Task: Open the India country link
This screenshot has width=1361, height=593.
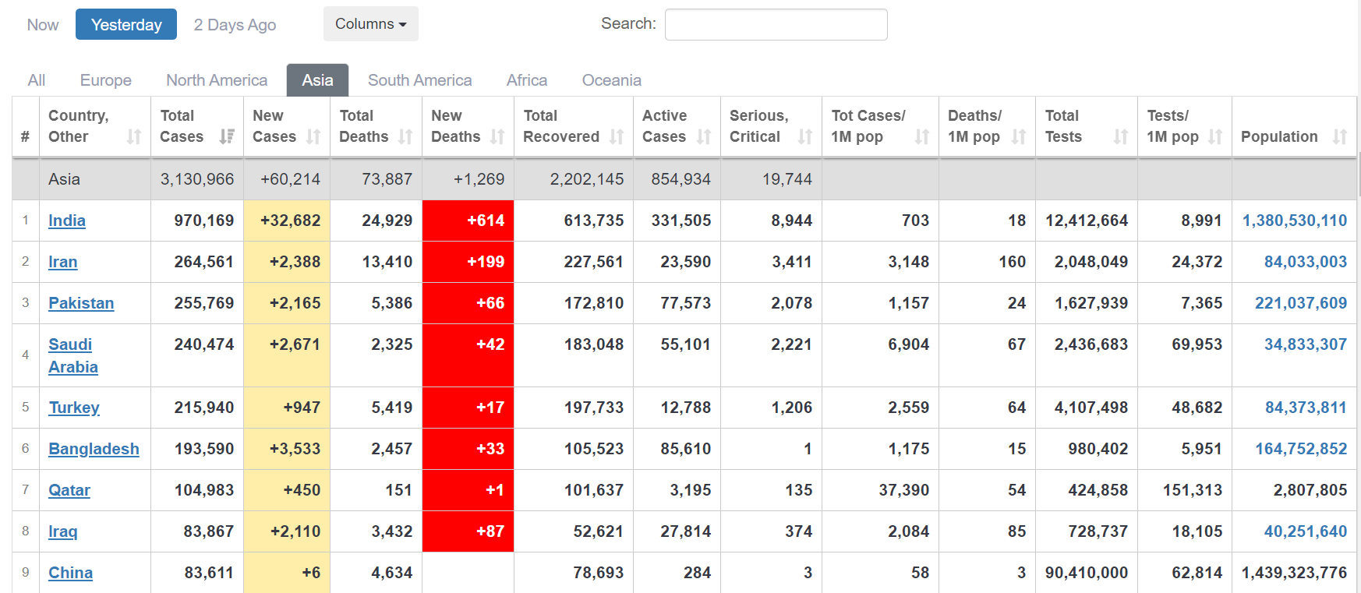Action: 67,221
